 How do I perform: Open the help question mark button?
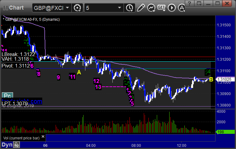(189, 3)
